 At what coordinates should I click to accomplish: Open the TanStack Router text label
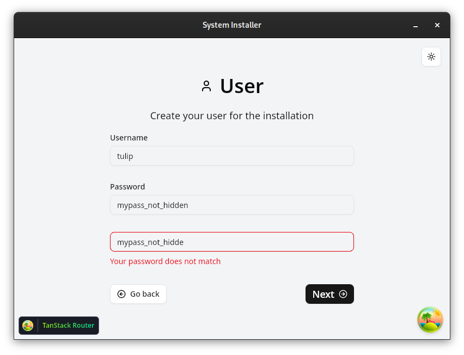coord(68,326)
